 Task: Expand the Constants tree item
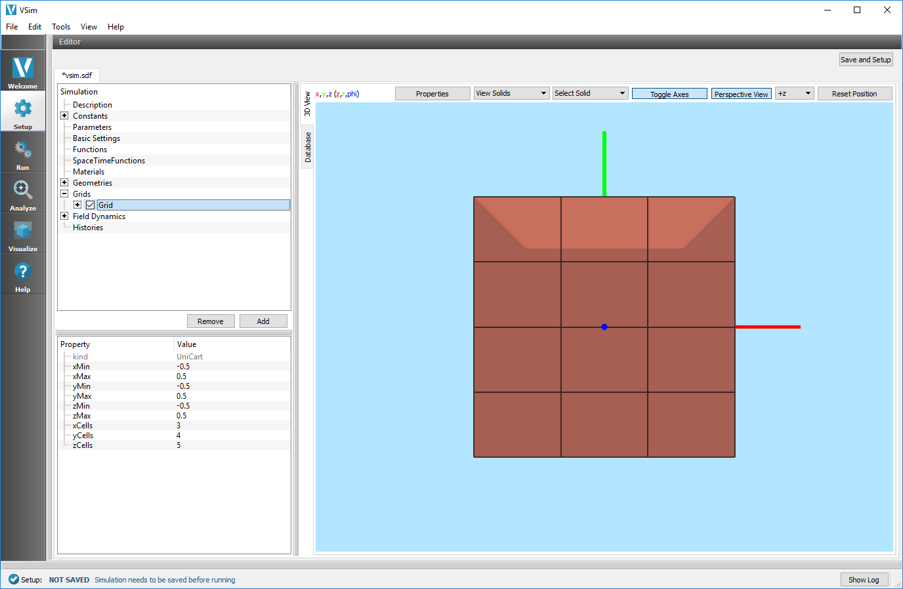pyautogui.click(x=64, y=115)
